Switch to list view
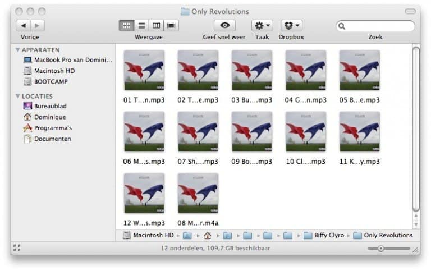 (141, 26)
